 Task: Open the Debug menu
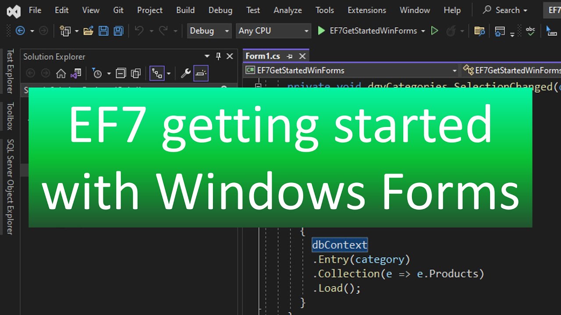(220, 10)
